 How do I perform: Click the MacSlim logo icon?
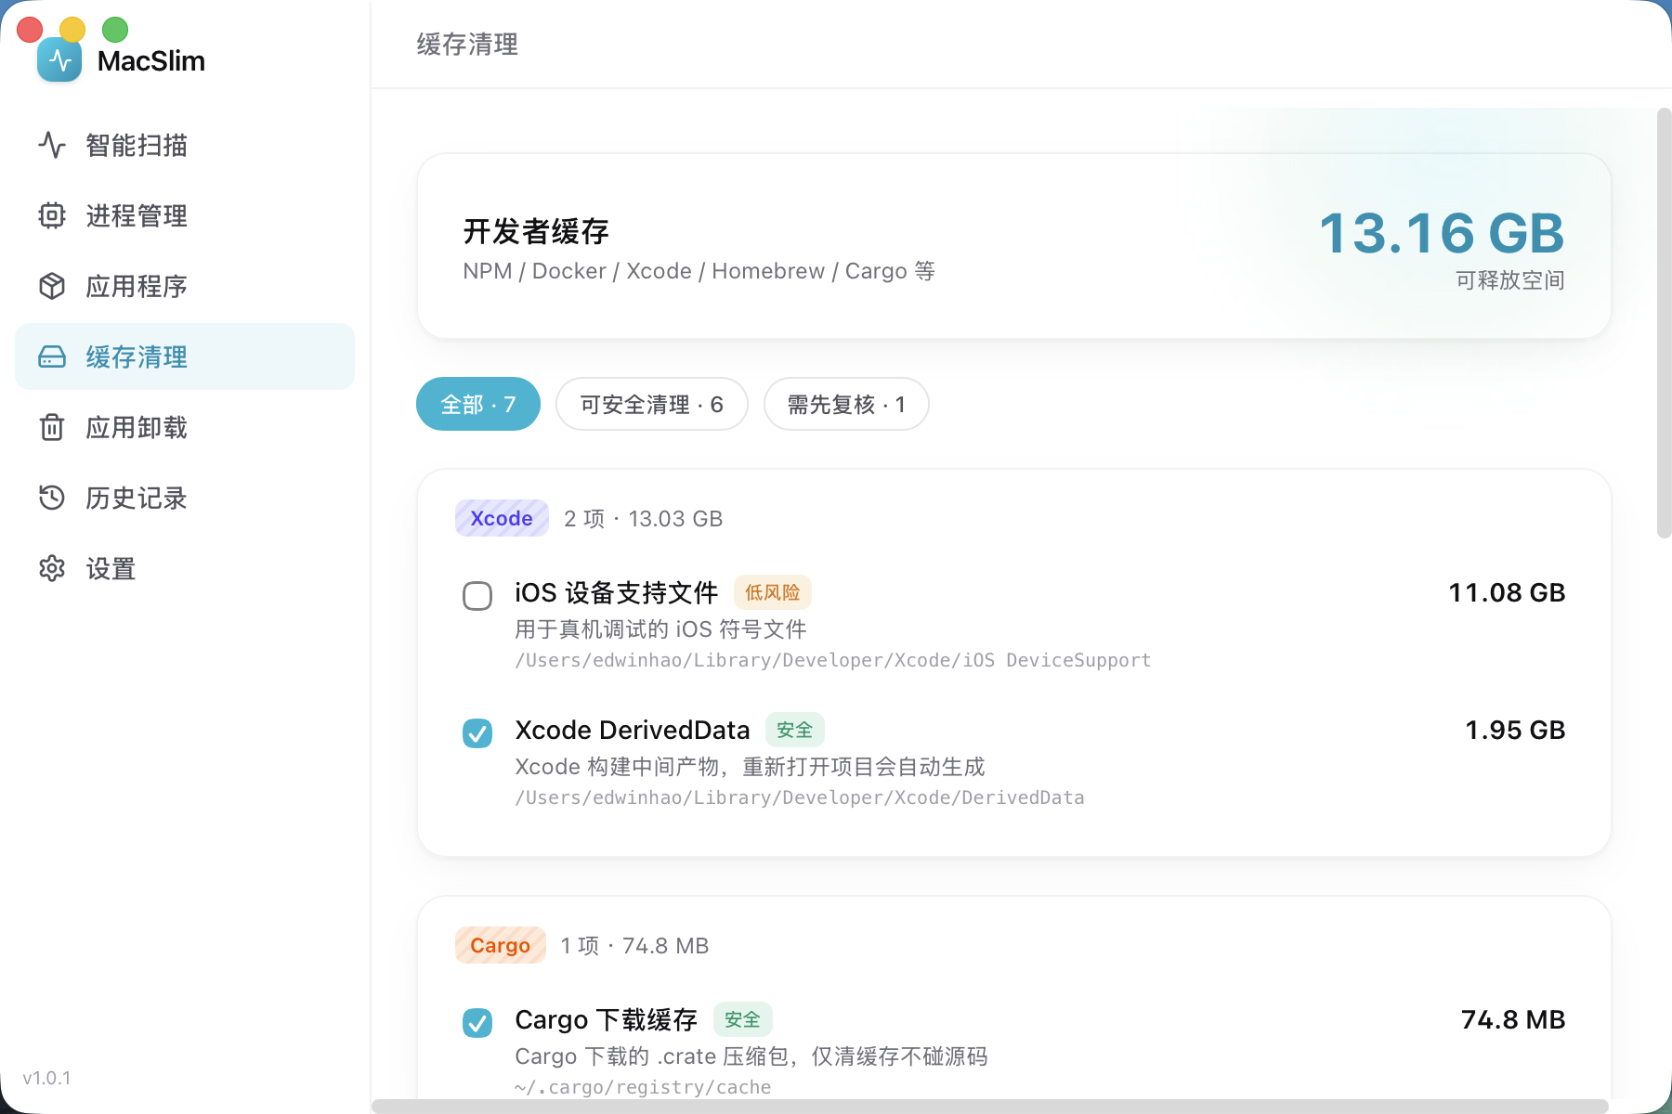[59, 60]
